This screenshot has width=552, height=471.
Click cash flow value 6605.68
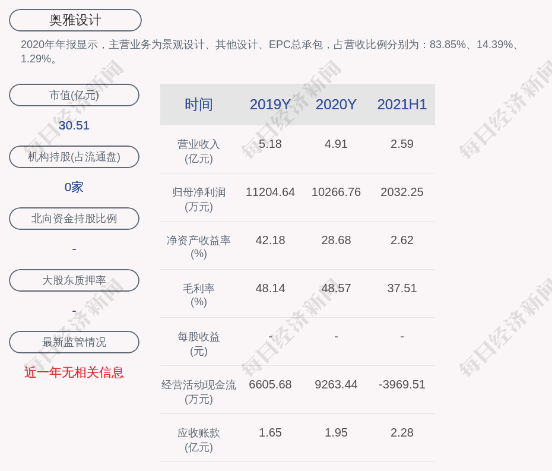click(x=270, y=384)
